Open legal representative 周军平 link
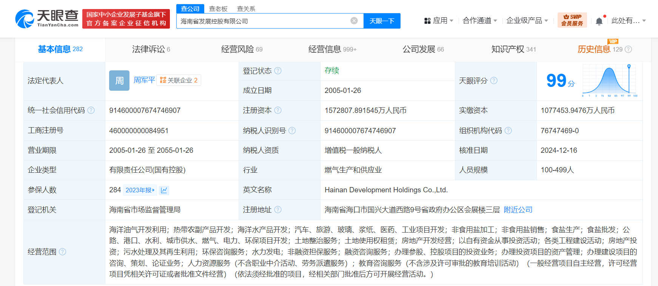Screen dimensions: 658x286 click(x=144, y=80)
